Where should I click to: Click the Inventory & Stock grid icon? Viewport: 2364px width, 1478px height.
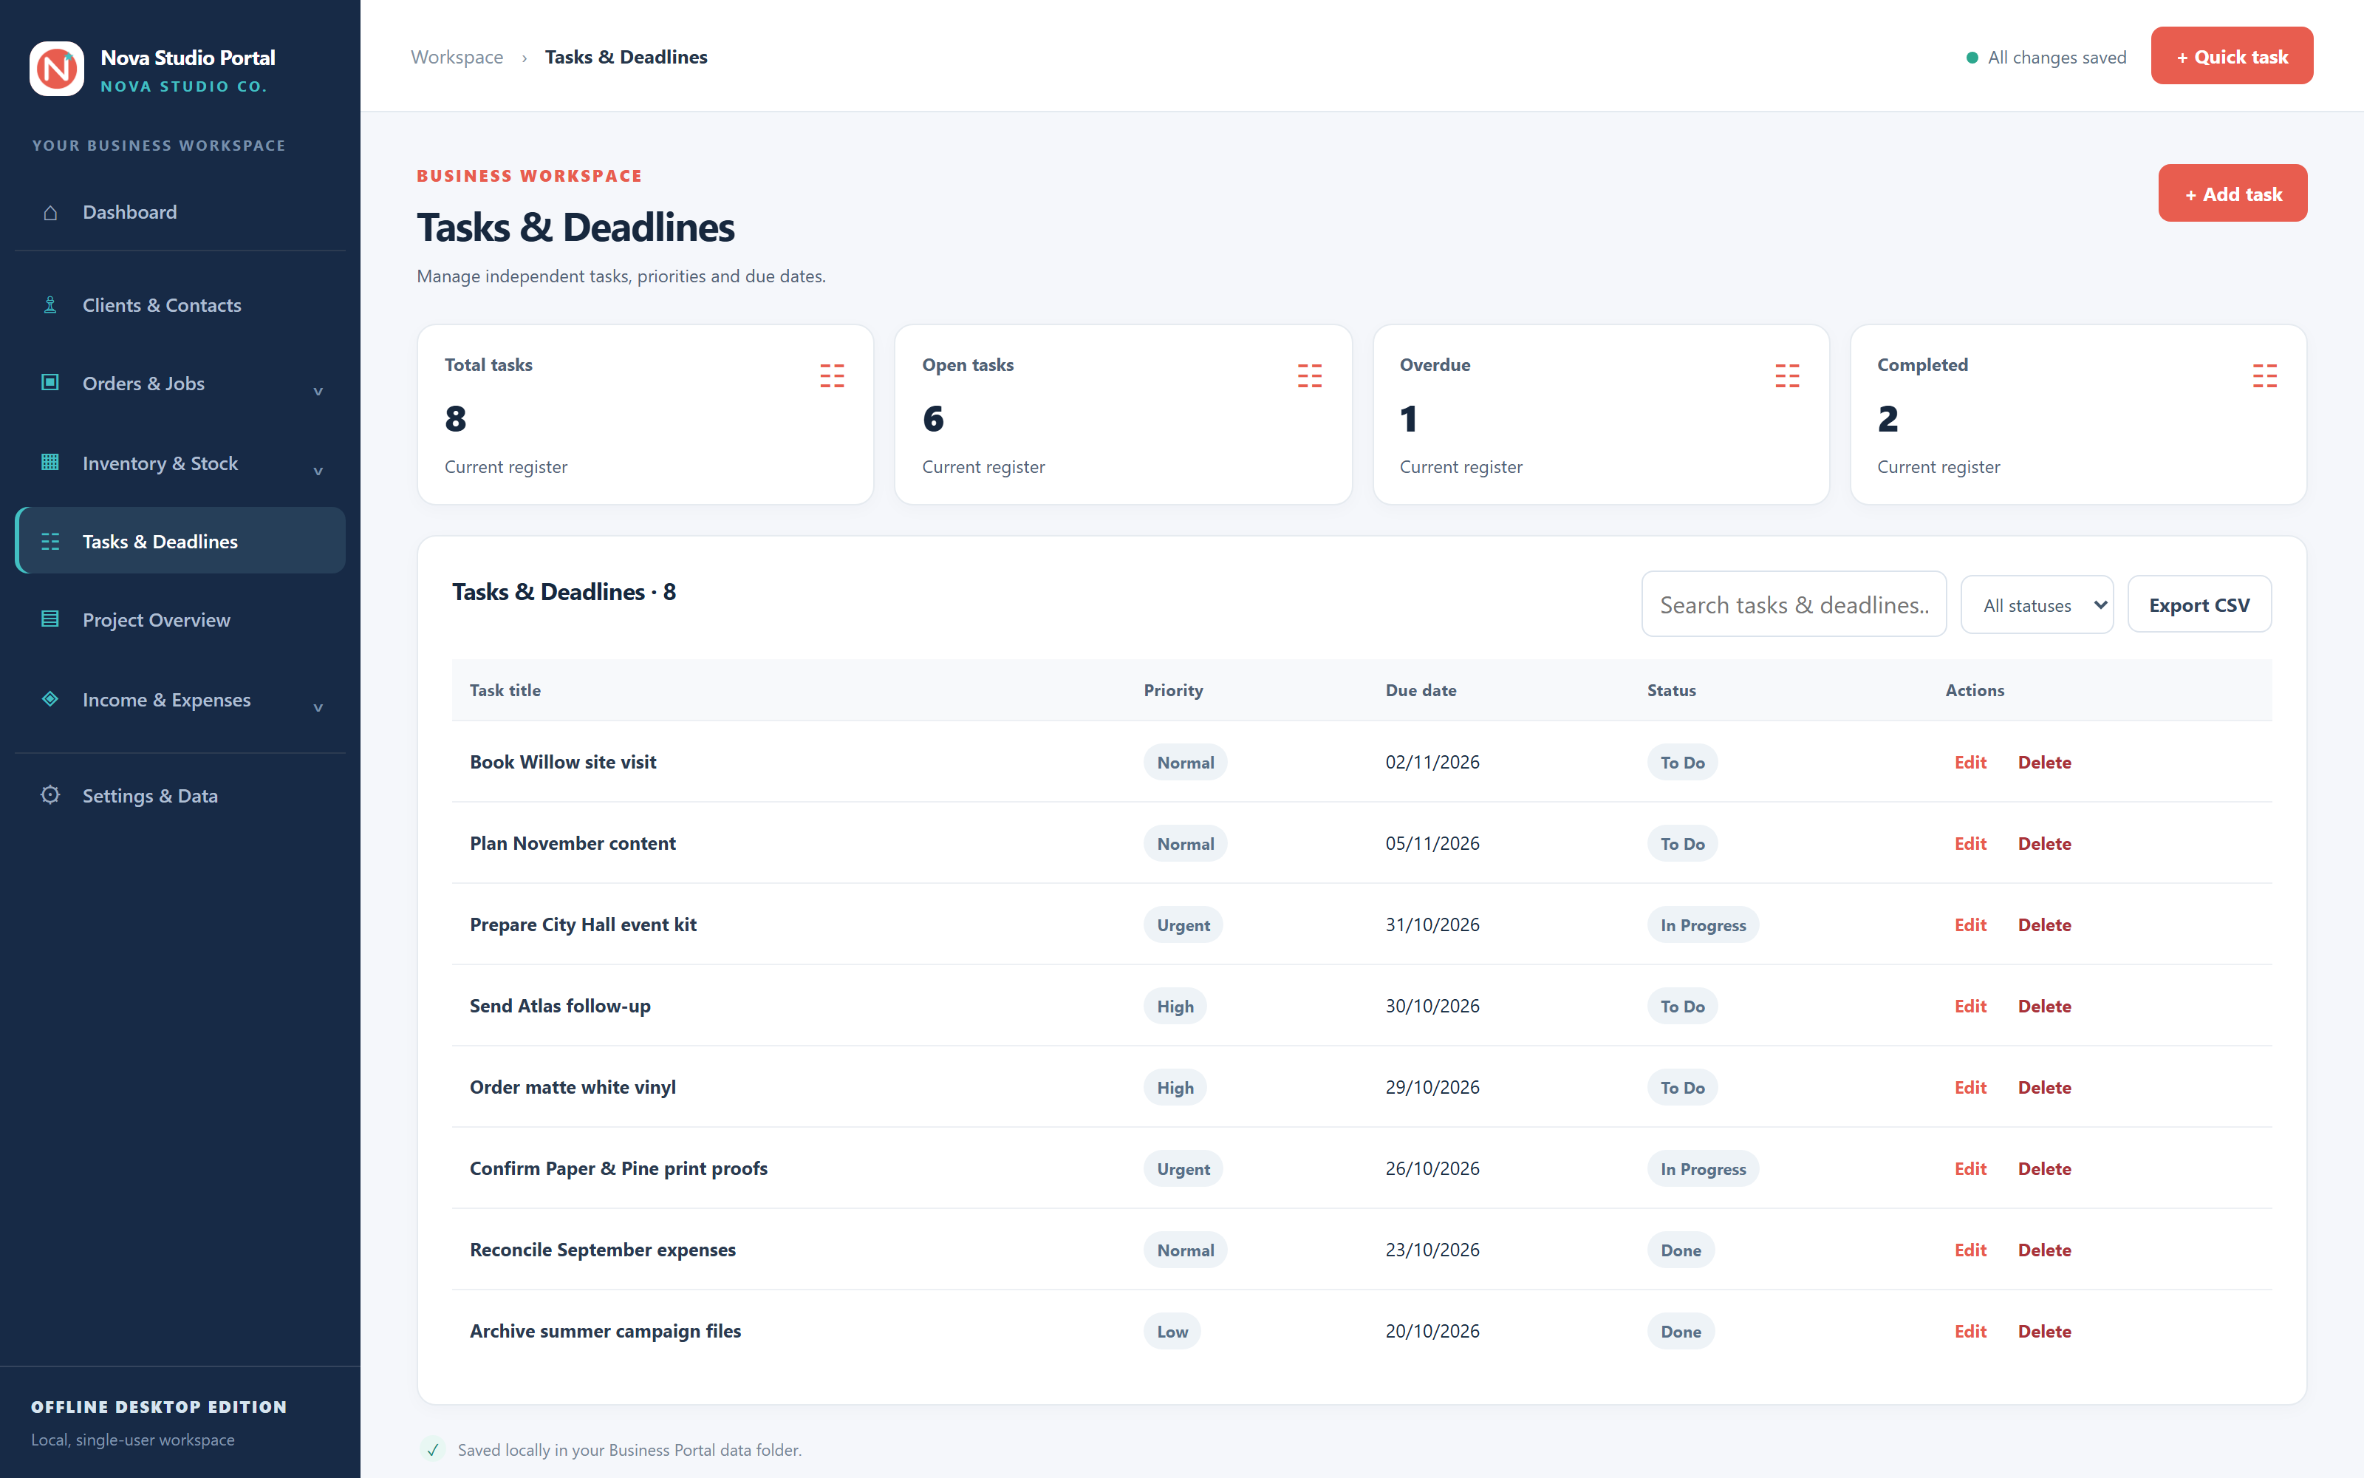click(49, 463)
